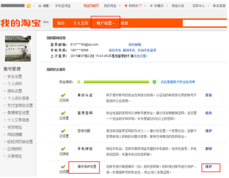Viewport: 229px width, 178px height.
Task: Open the 首页 tab in orange bar
Action: pyautogui.click(x=61, y=23)
